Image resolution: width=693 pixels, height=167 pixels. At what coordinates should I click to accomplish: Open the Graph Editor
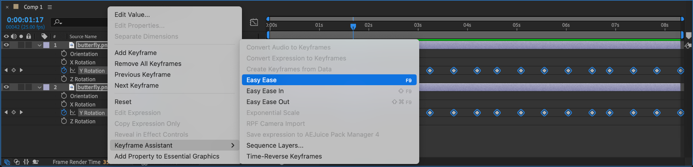pyautogui.click(x=254, y=22)
